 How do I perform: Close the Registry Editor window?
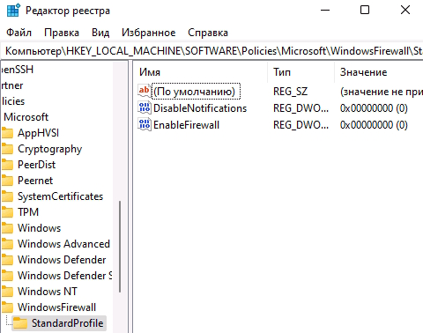coord(405,11)
